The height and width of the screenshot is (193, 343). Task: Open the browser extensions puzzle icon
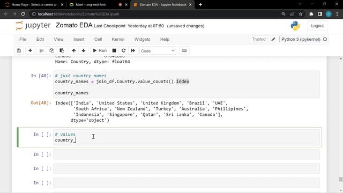(311, 14)
